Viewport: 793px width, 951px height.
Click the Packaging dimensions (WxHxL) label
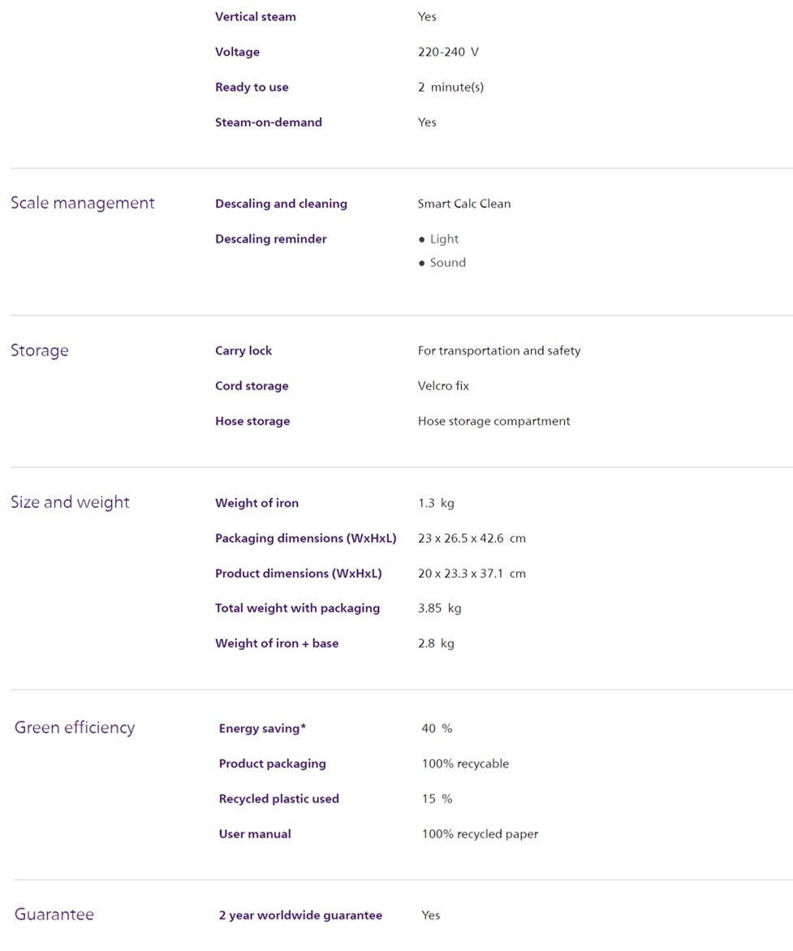point(305,538)
